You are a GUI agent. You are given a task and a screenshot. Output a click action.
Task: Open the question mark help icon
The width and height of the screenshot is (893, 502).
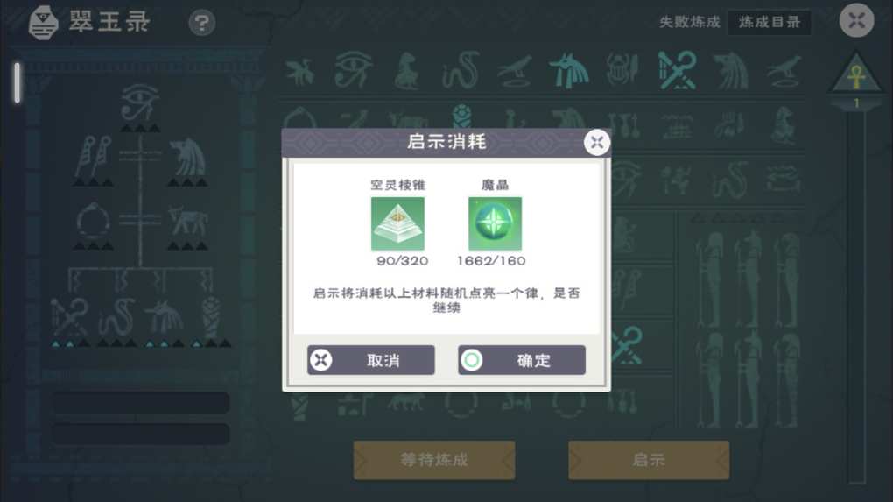(x=201, y=23)
